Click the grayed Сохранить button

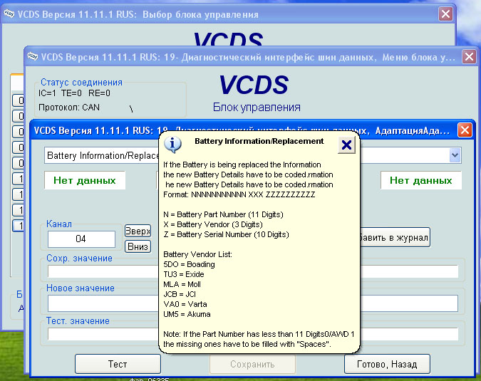pyautogui.click(x=252, y=364)
